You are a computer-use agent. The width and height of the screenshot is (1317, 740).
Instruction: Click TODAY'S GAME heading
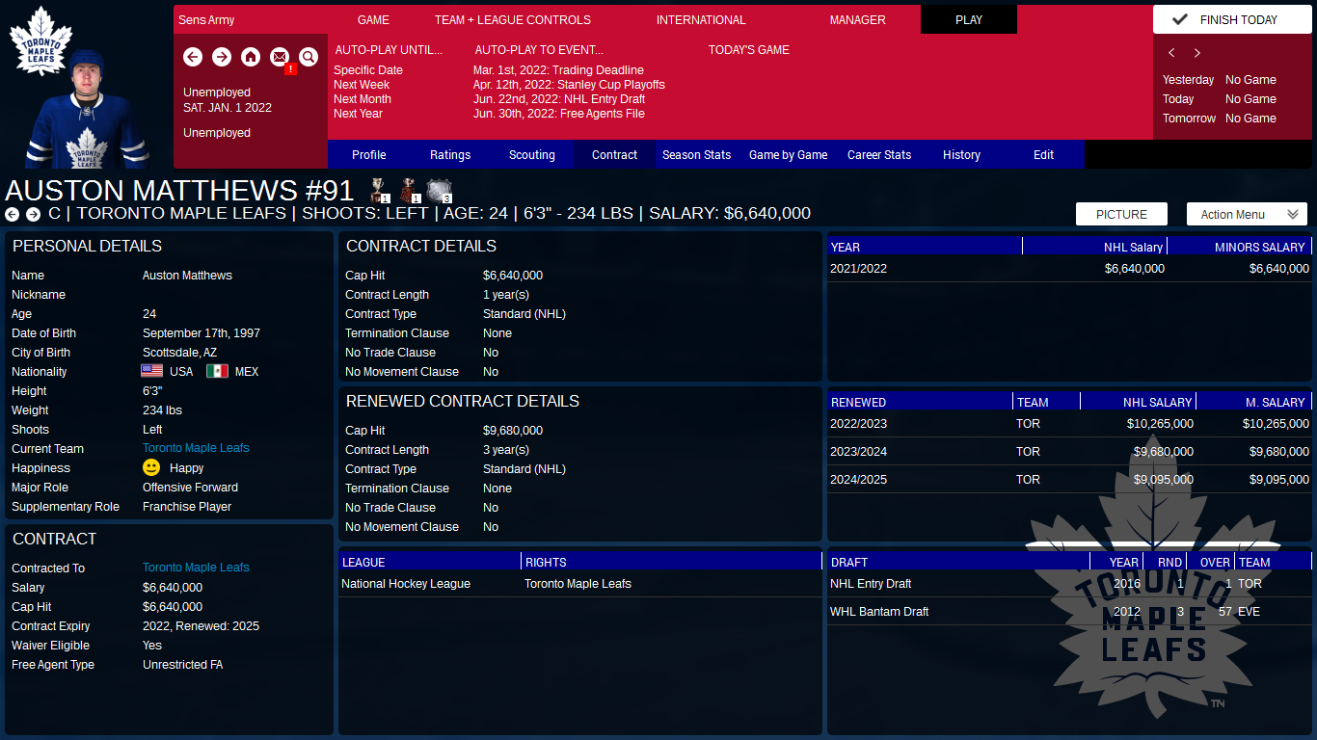pyautogui.click(x=749, y=50)
